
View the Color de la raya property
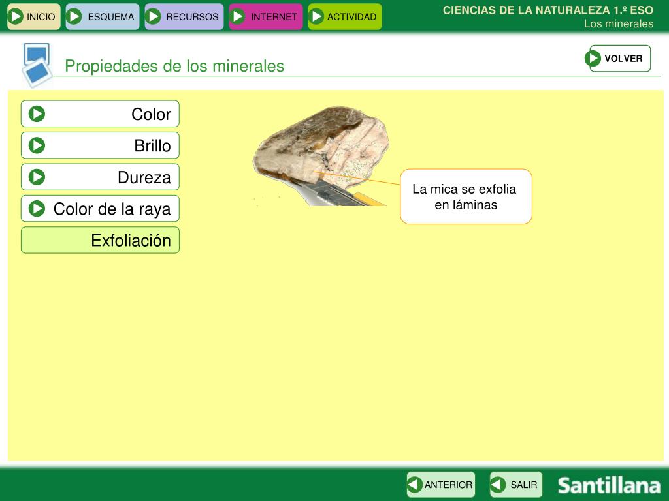(x=100, y=208)
